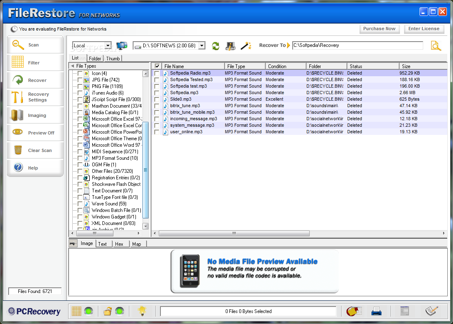453x324 pixels.
Task: Toggle the select-all checkbox in header
Action: [157, 66]
